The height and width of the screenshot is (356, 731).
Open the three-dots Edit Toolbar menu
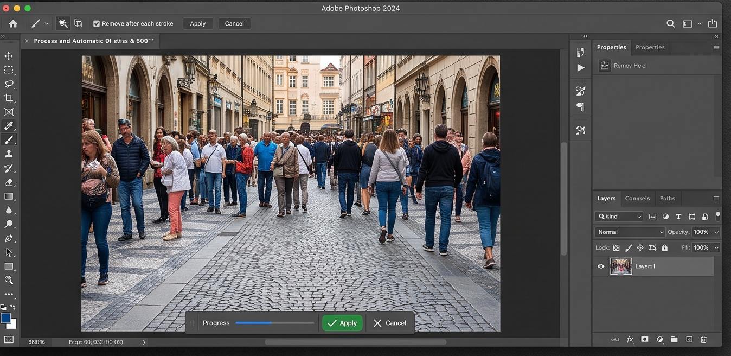(9, 295)
